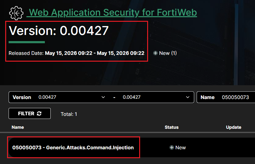
Task: Click refresh arrows icon in FILTER button
Action: click(39, 113)
